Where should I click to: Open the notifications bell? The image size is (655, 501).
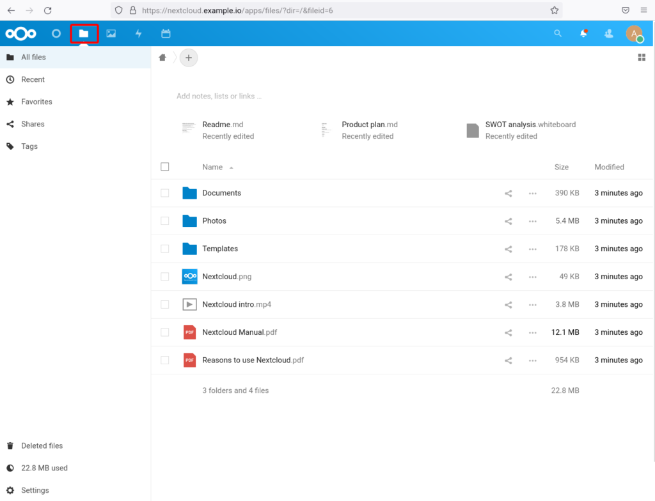tap(583, 33)
